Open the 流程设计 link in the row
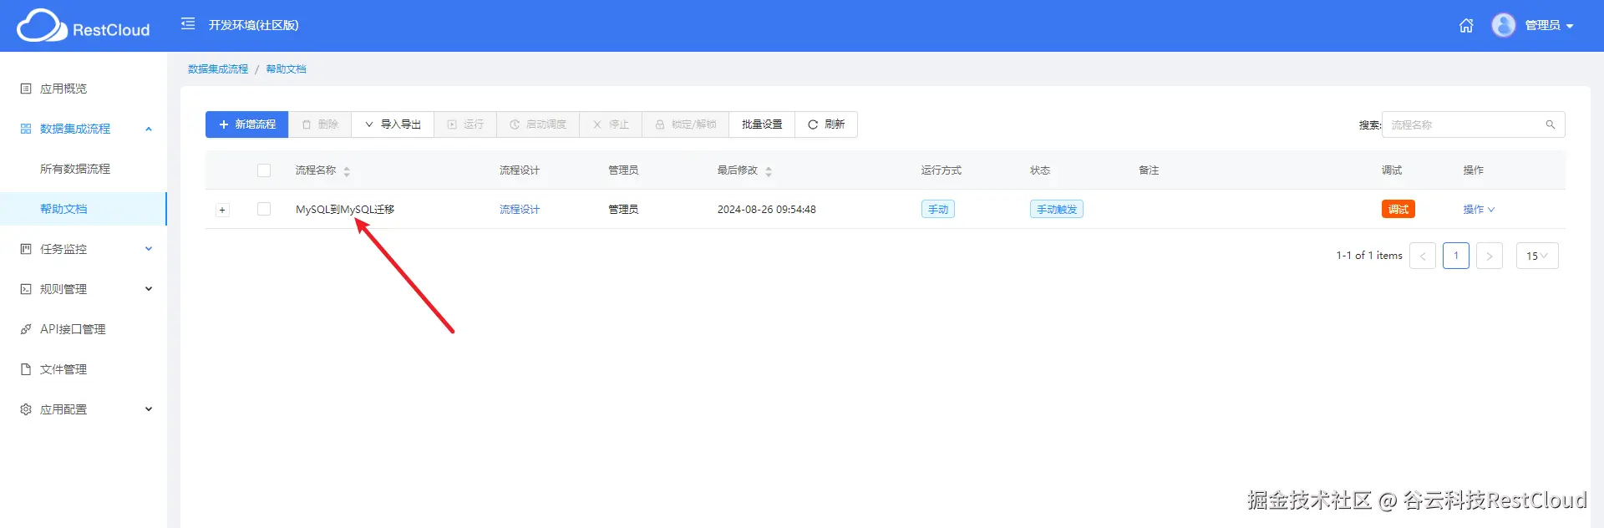Screen dimensions: 1604x528 [520, 210]
